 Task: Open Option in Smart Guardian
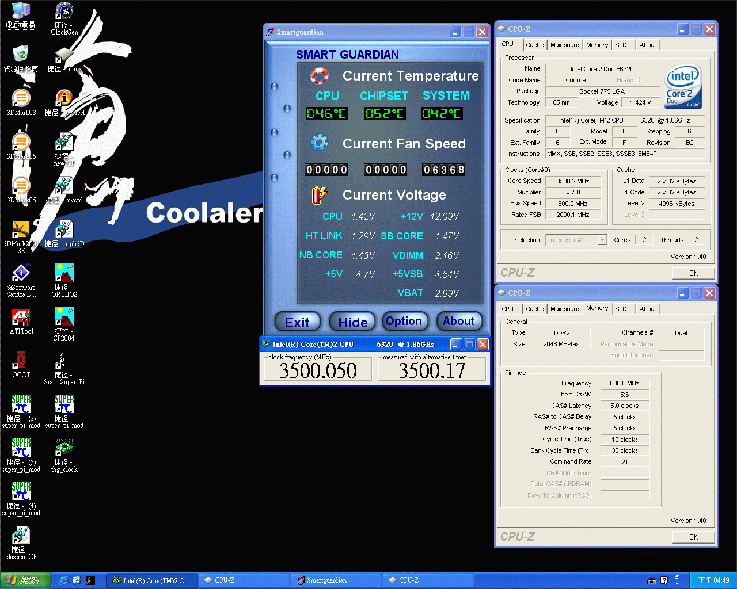[404, 322]
